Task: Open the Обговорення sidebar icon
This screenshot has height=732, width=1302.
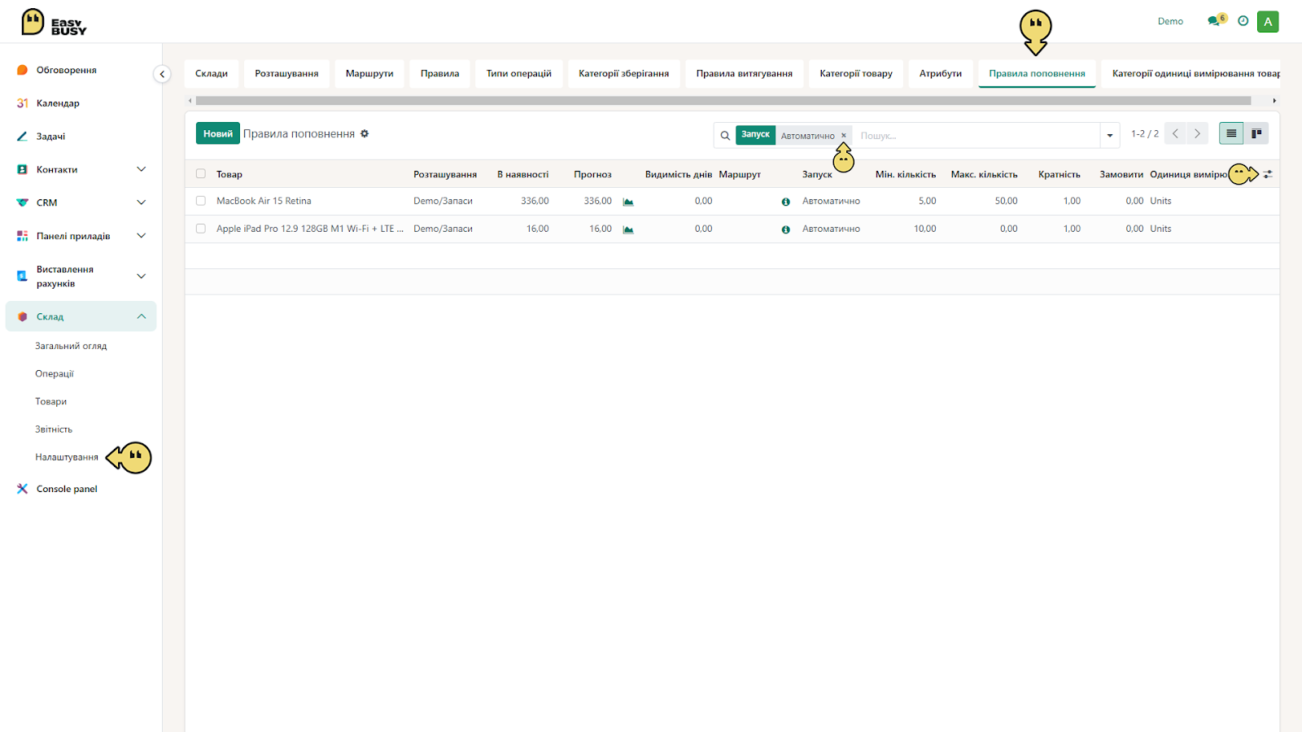Action: coord(22,70)
